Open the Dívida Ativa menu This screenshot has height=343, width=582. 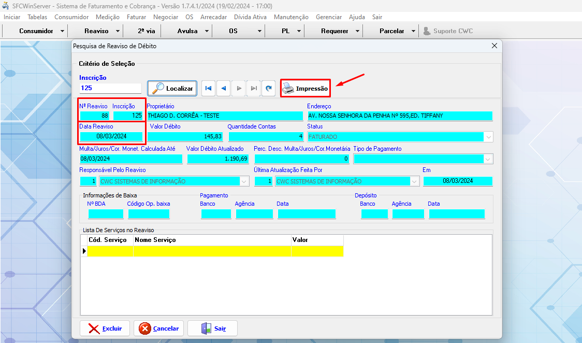coord(250,17)
